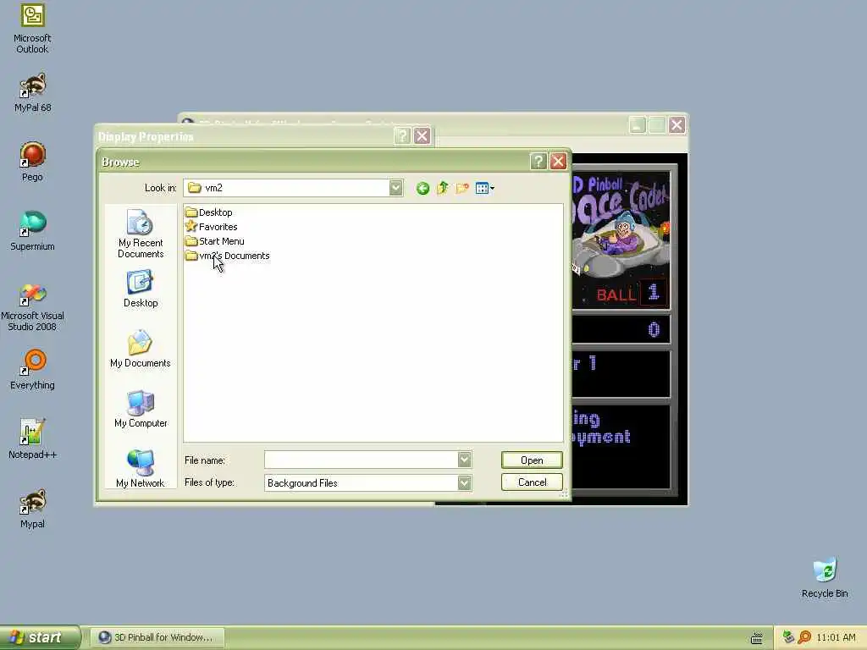Viewport: 867px width, 650px height.
Task: Click the magnifier tray icon
Action: [804, 637]
